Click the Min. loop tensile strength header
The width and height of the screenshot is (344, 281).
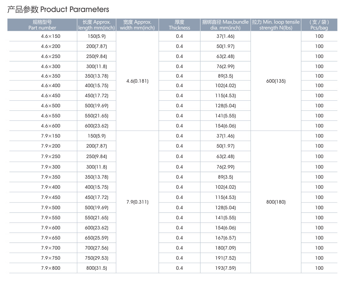click(x=276, y=25)
